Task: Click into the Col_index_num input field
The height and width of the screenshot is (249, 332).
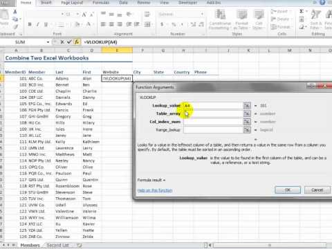Action: pyautogui.click(x=213, y=122)
